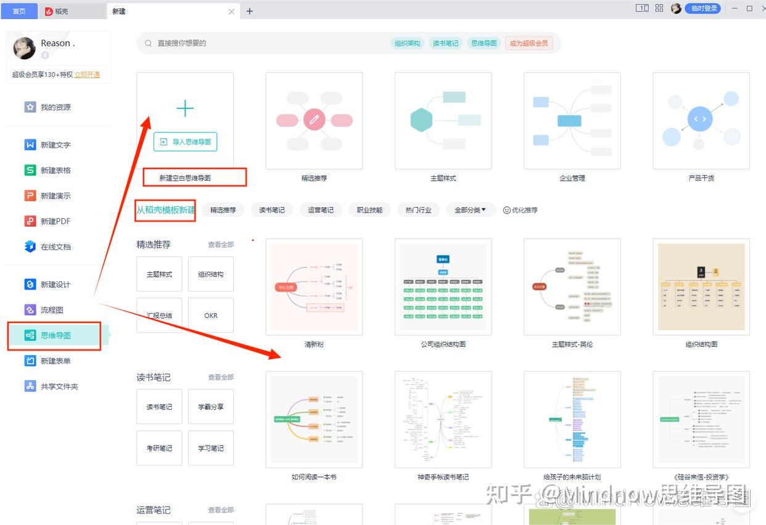Open 我的资源 star icon
766x525 pixels.
click(x=30, y=107)
